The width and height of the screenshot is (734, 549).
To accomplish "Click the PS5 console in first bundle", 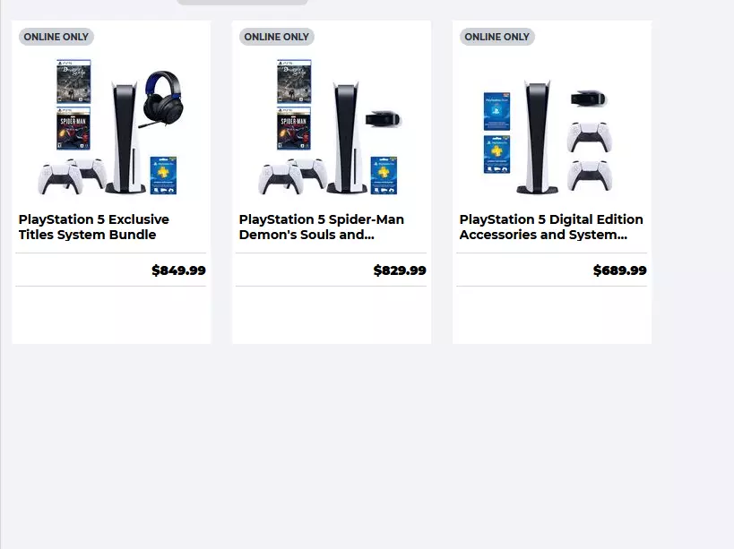I will click(x=125, y=136).
